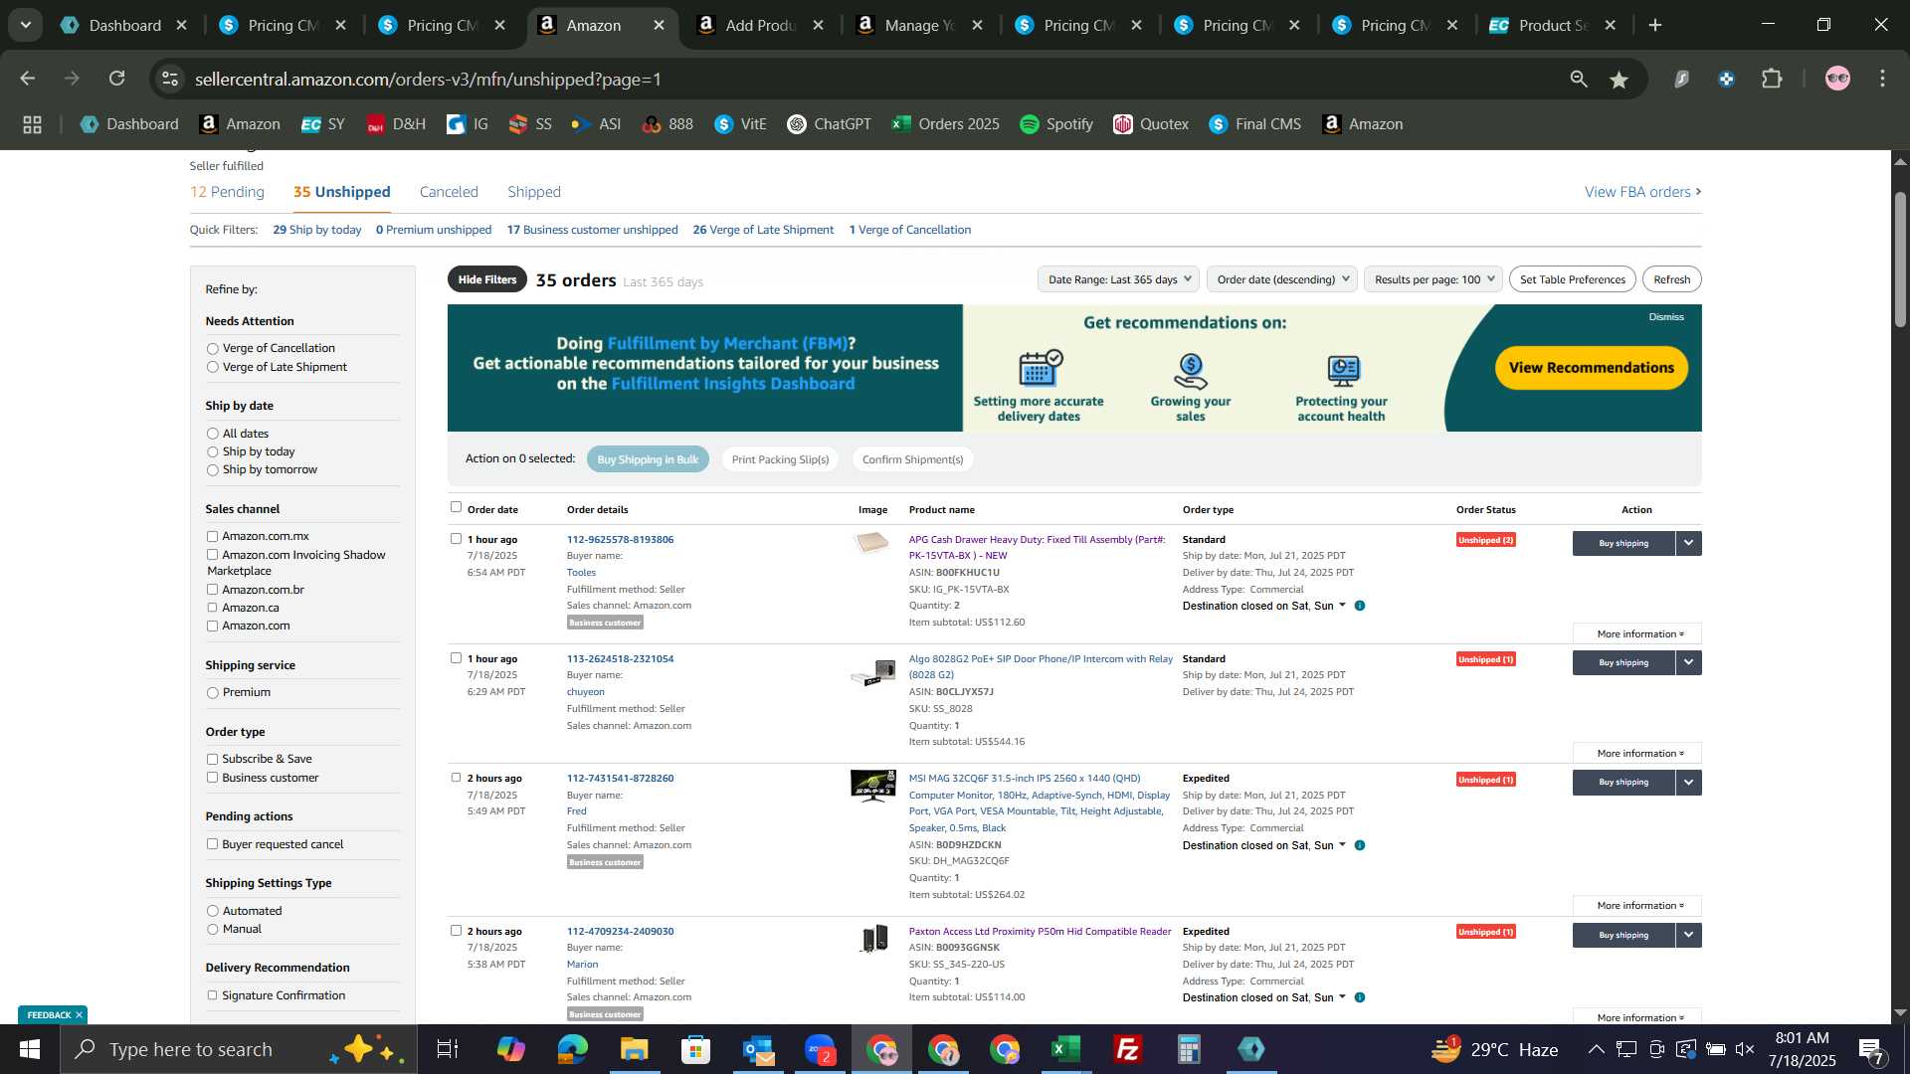
Task: Check the Amazon.com.mx sales channel
Action: (x=212, y=537)
